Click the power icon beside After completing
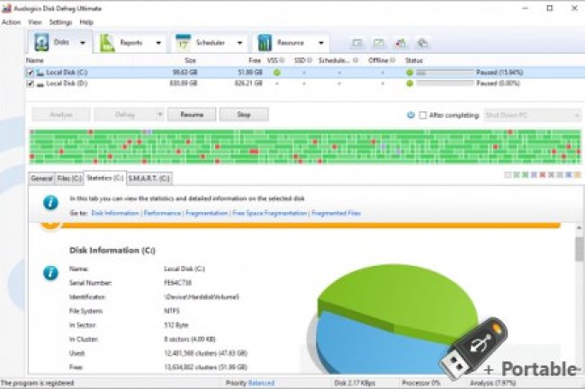585x389 pixels. [x=410, y=115]
